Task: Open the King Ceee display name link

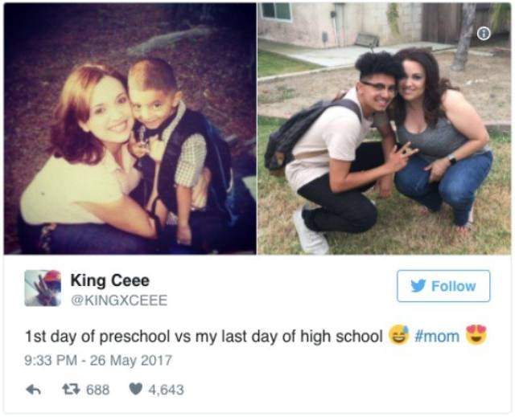Action: [109, 280]
